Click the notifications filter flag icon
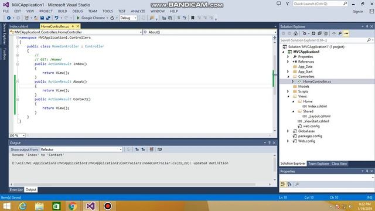The image size is (375, 211). point(287,4)
